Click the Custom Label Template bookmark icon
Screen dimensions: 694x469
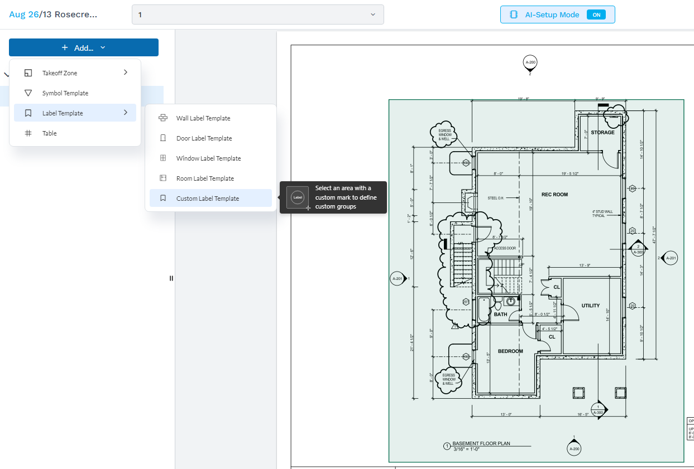[163, 199]
